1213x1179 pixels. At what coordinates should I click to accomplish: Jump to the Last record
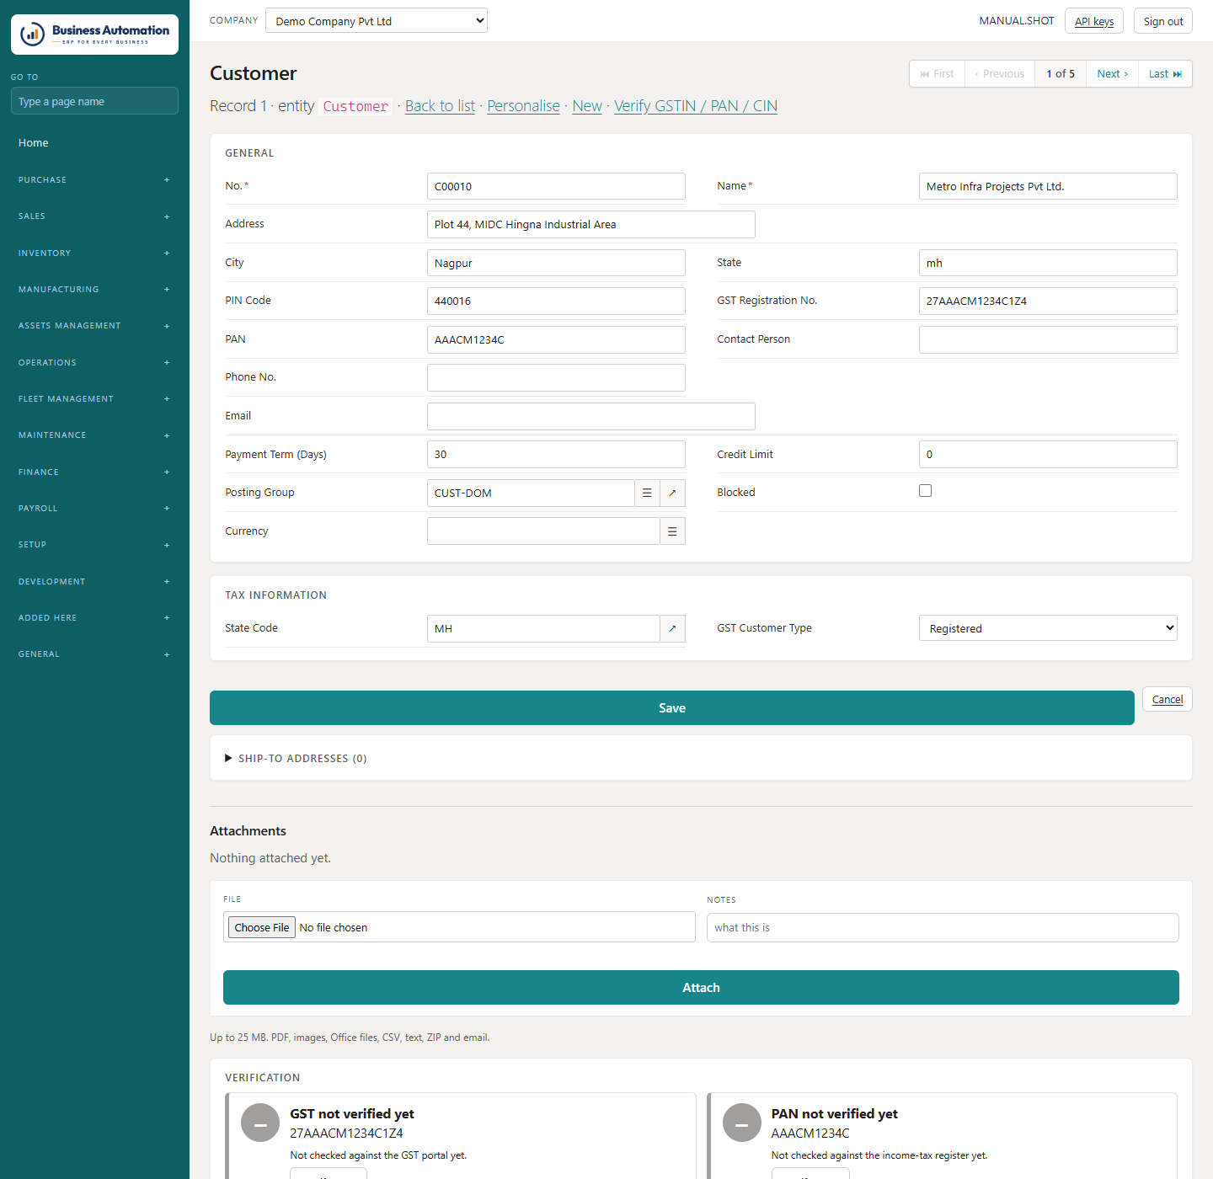click(1165, 74)
